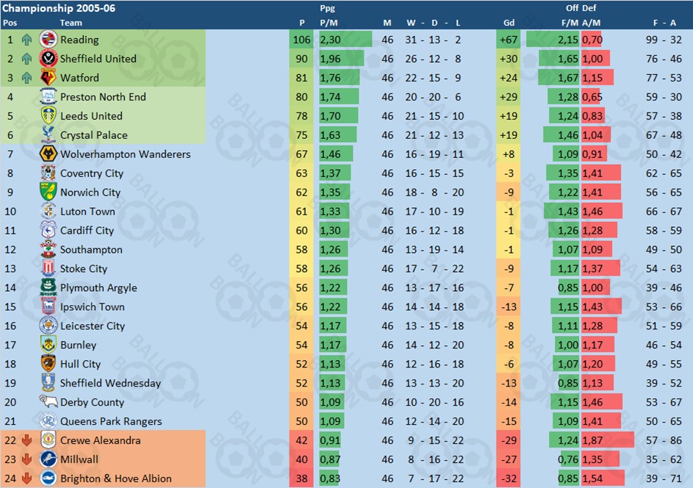Click Crewe Alexandra's red relegation arrow
Image resolution: width=693 pixels, height=488 pixels.
pos(27,440)
